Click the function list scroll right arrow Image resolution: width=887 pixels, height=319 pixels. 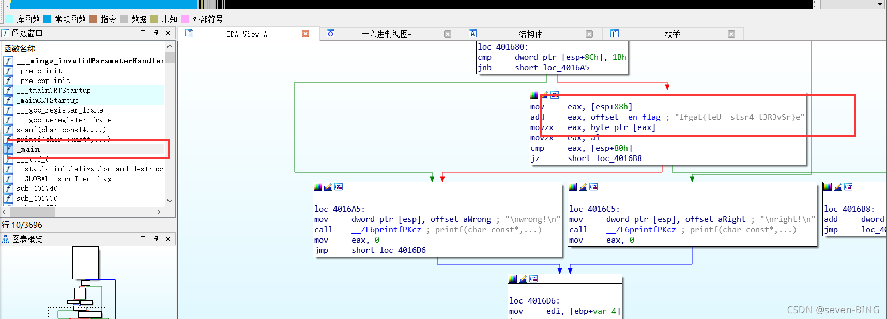159,212
